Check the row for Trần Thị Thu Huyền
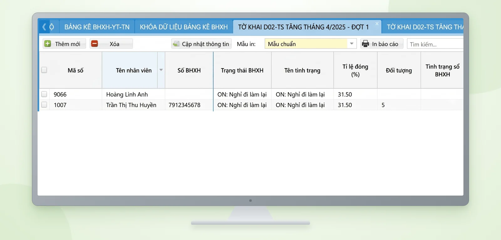The image size is (501, 240). click(x=44, y=105)
